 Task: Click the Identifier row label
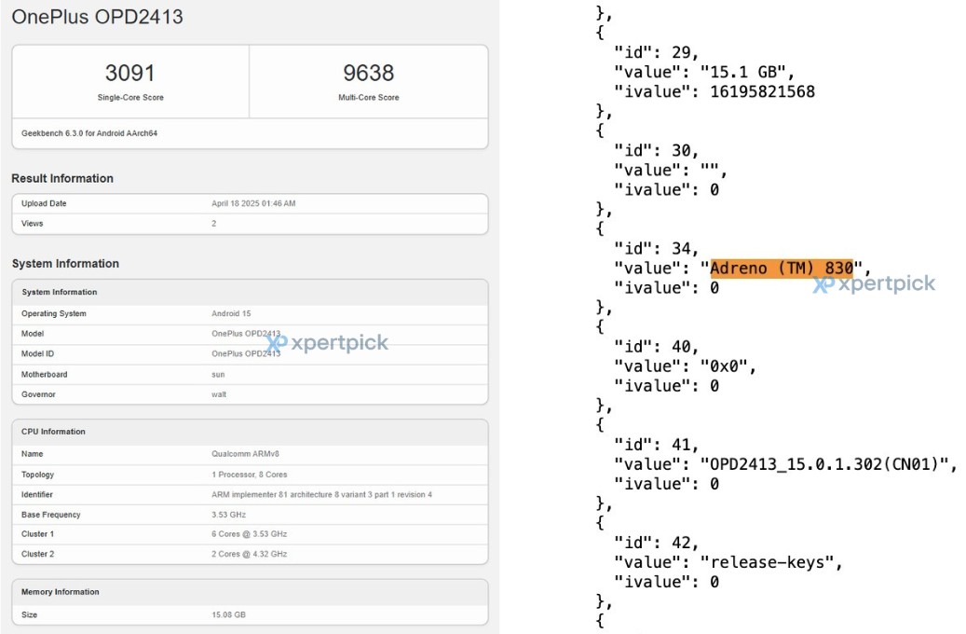[x=37, y=495]
